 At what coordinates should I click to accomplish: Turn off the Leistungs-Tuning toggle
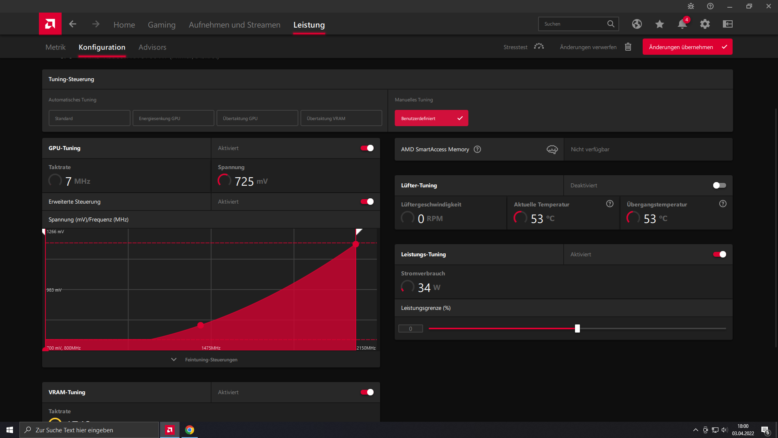click(719, 254)
